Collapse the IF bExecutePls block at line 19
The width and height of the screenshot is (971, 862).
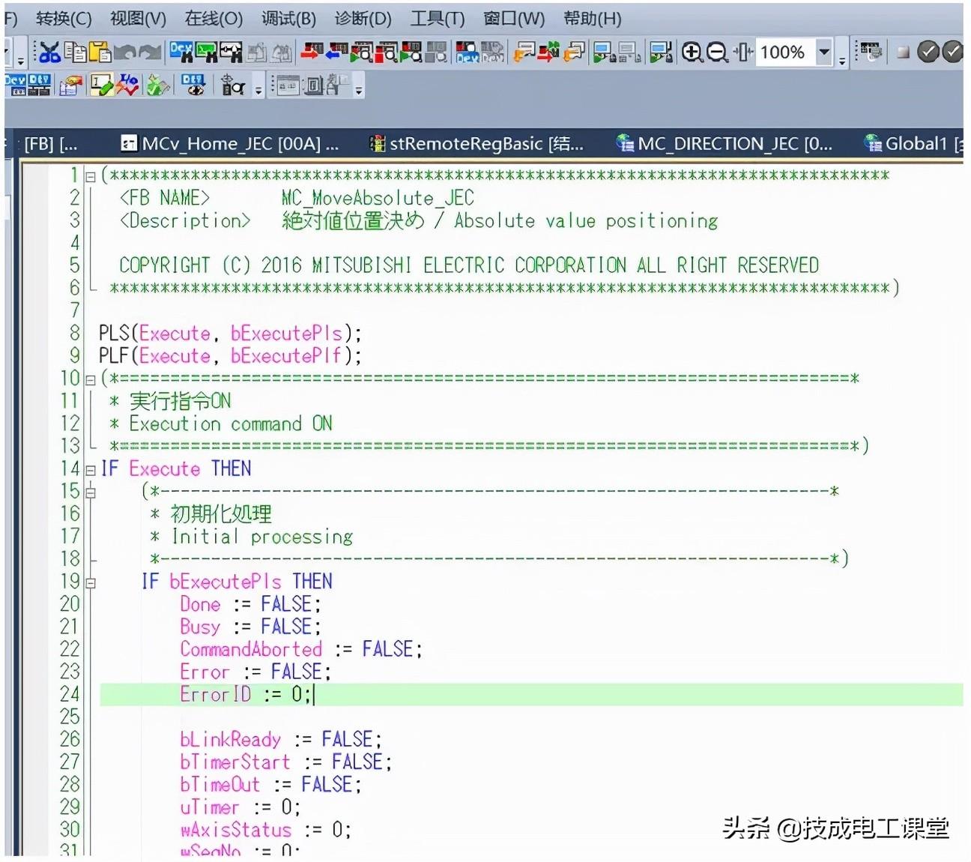(91, 582)
